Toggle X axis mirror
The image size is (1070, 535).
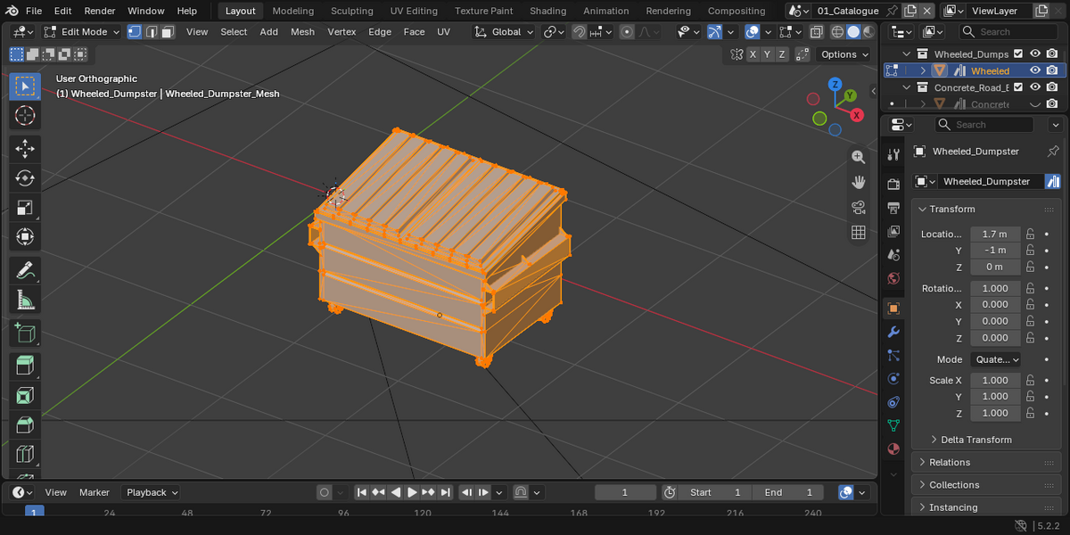click(x=753, y=54)
